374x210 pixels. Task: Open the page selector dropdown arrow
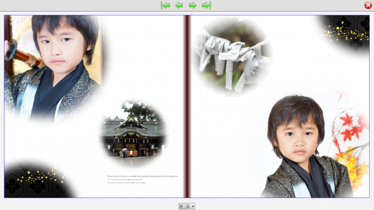[x=193, y=206]
